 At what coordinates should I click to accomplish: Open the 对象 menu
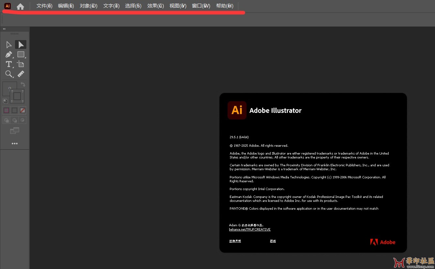point(89,6)
